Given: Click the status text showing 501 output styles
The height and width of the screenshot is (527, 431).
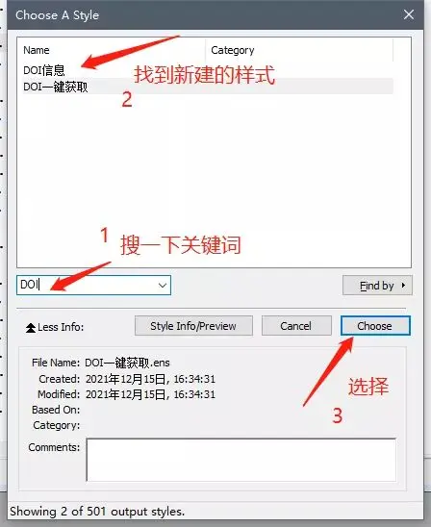Looking at the screenshot, I should [x=97, y=512].
